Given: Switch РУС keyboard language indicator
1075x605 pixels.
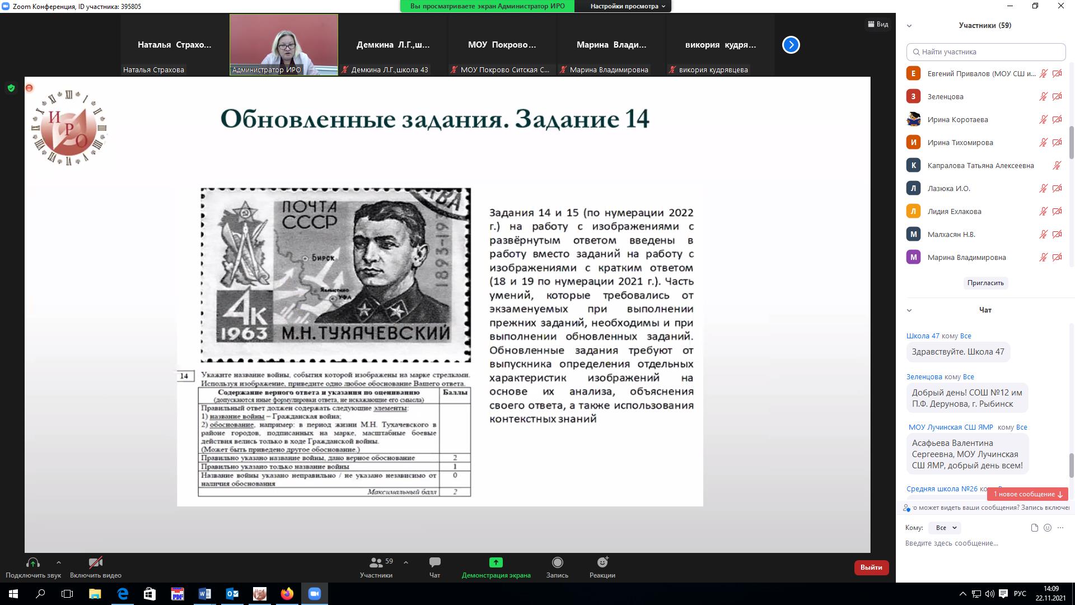Looking at the screenshot, I should pos(1020,594).
